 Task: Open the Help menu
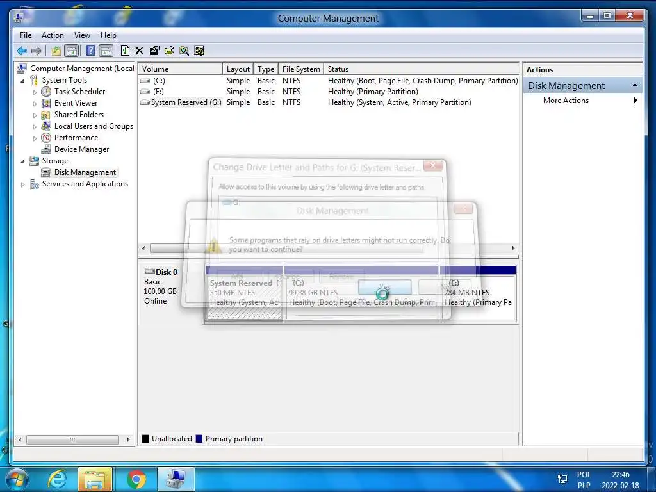pos(108,35)
